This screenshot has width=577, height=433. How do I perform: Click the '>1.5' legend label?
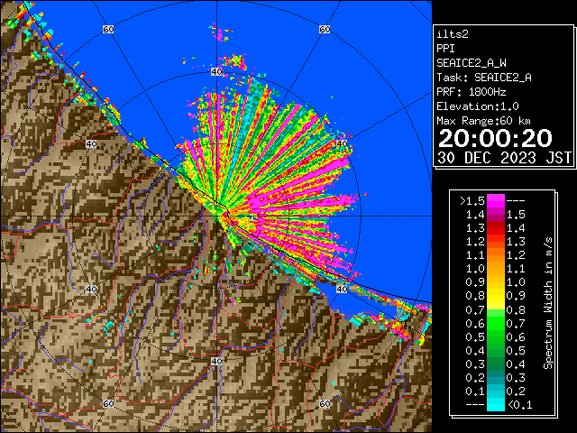click(x=472, y=201)
